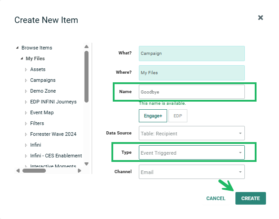Switch to the EDP option
This screenshot has height=219, width=279.
coord(178,116)
